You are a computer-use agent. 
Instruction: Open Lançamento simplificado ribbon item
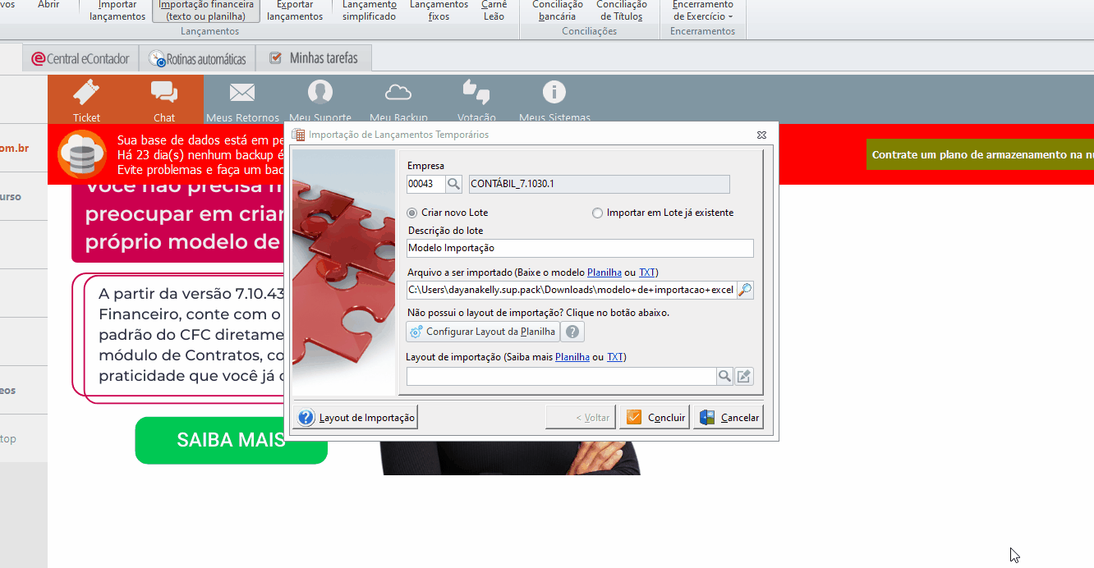(x=370, y=11)
